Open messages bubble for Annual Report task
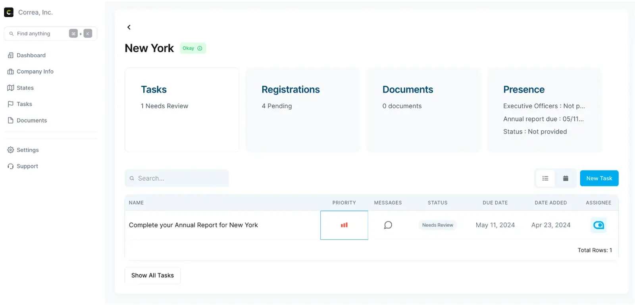Viewport: 635px width, 305px height. (x=388, y=225)
